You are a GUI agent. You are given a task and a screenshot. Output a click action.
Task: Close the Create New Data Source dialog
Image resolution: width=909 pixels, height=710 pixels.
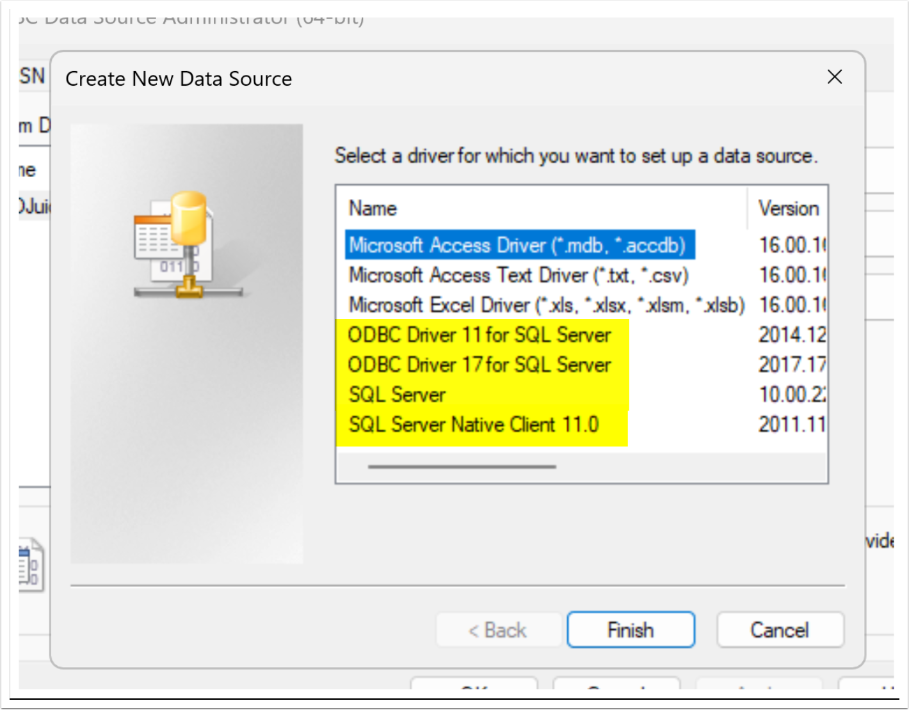pos(835,77)
